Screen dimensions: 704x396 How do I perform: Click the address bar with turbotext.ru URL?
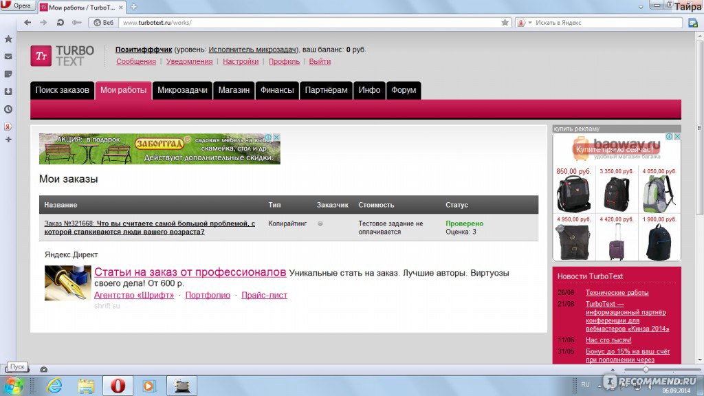(310, 23)
